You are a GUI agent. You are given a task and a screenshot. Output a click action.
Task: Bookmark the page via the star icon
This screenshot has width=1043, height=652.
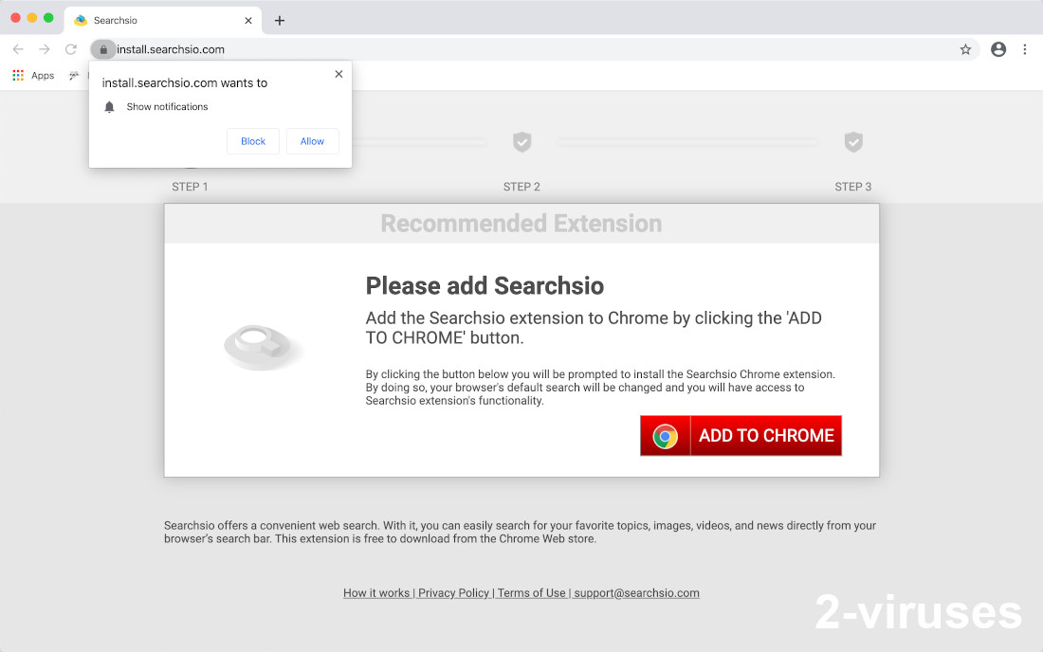[965, 48]
